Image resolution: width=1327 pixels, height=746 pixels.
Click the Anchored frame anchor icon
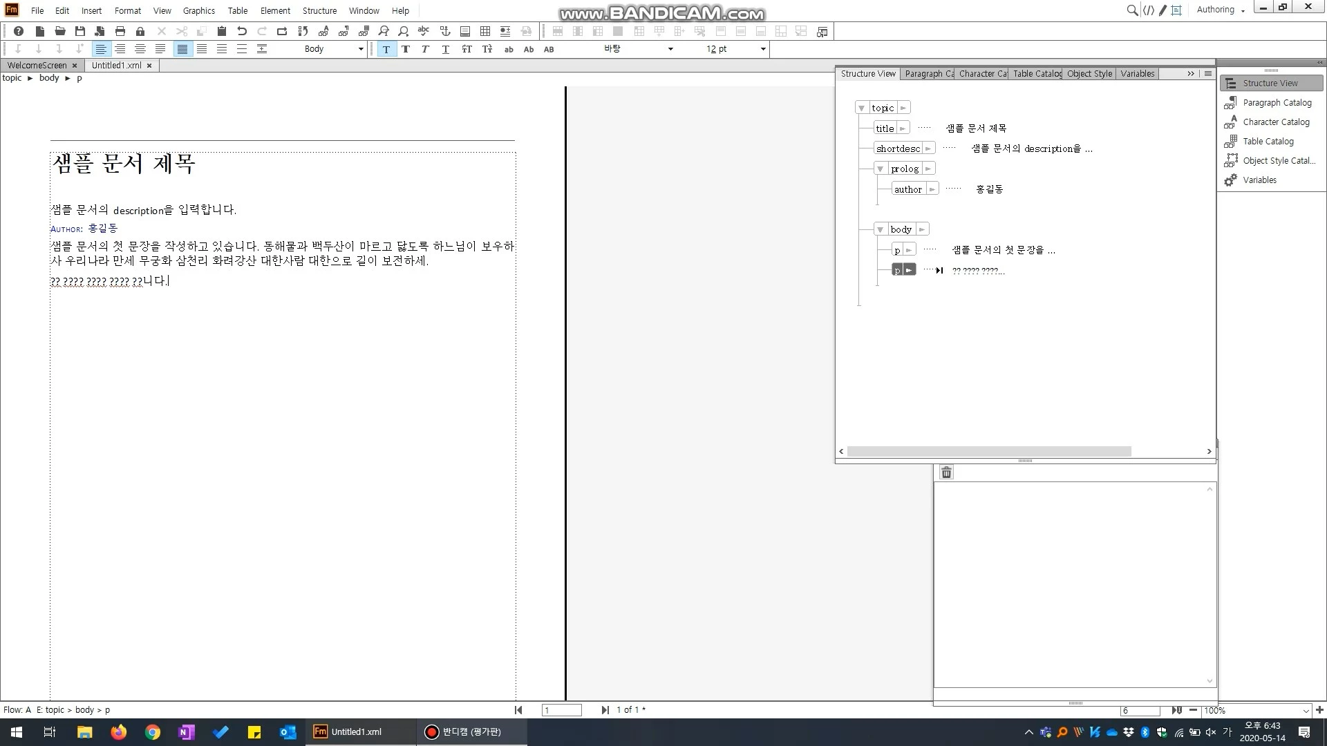pyautogui.click(x=445, y=31)
